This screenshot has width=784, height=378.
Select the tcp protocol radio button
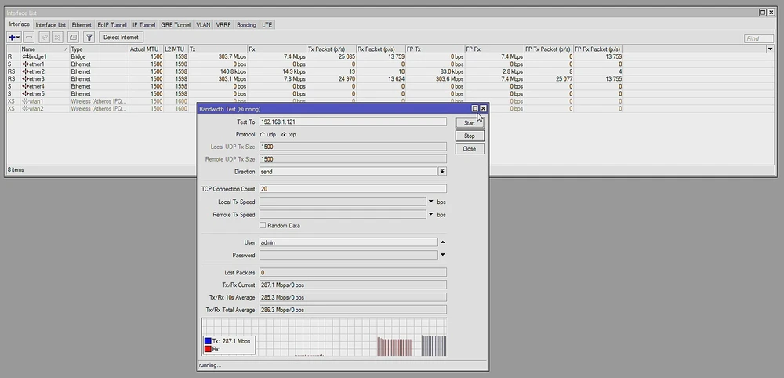(x=284, y=135)
